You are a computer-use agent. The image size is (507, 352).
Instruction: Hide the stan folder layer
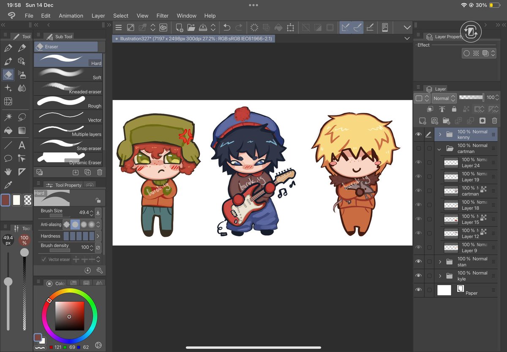419,262
